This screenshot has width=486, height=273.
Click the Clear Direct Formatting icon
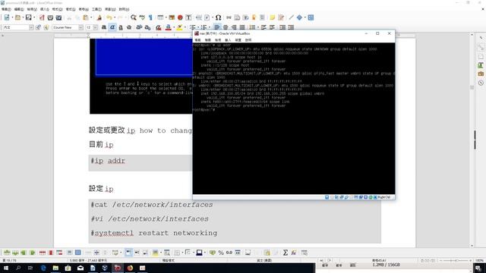coord(159,27)
